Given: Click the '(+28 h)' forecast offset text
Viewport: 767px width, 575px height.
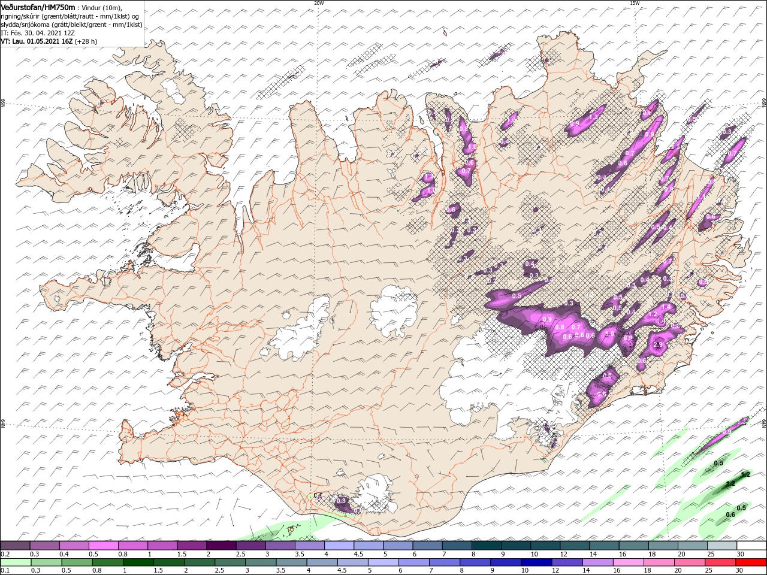Looking at the screenshot, I should point(86,41).
